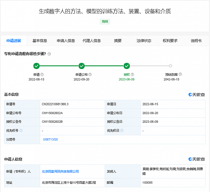
Task: Open the 权利要求 tab
Action: (170, 41)
